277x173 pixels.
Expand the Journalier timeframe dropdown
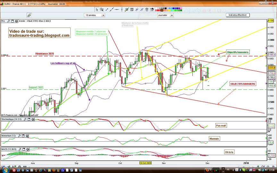click(172, 15)
